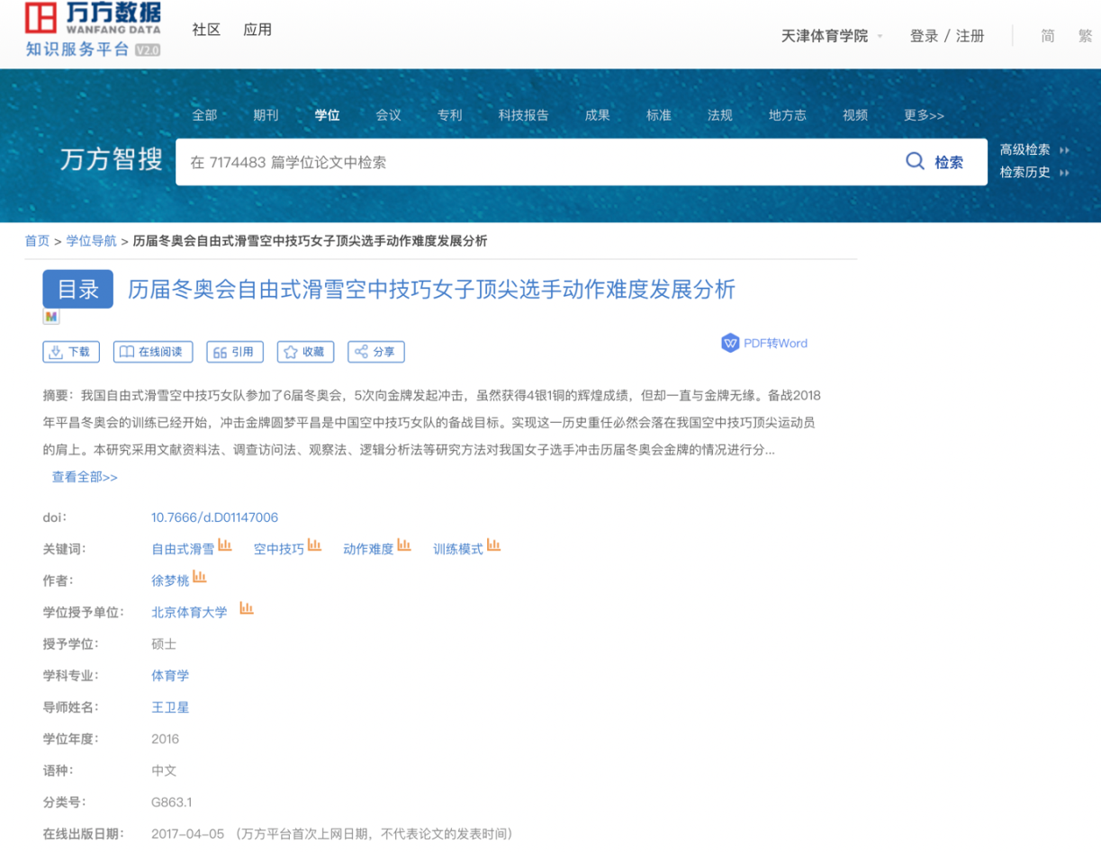
Task: Select the 科技报告 search tab
Action: coord(523,115)
